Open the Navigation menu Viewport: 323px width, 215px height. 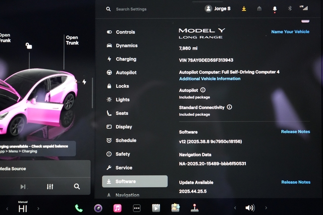(x=123, y=195)
